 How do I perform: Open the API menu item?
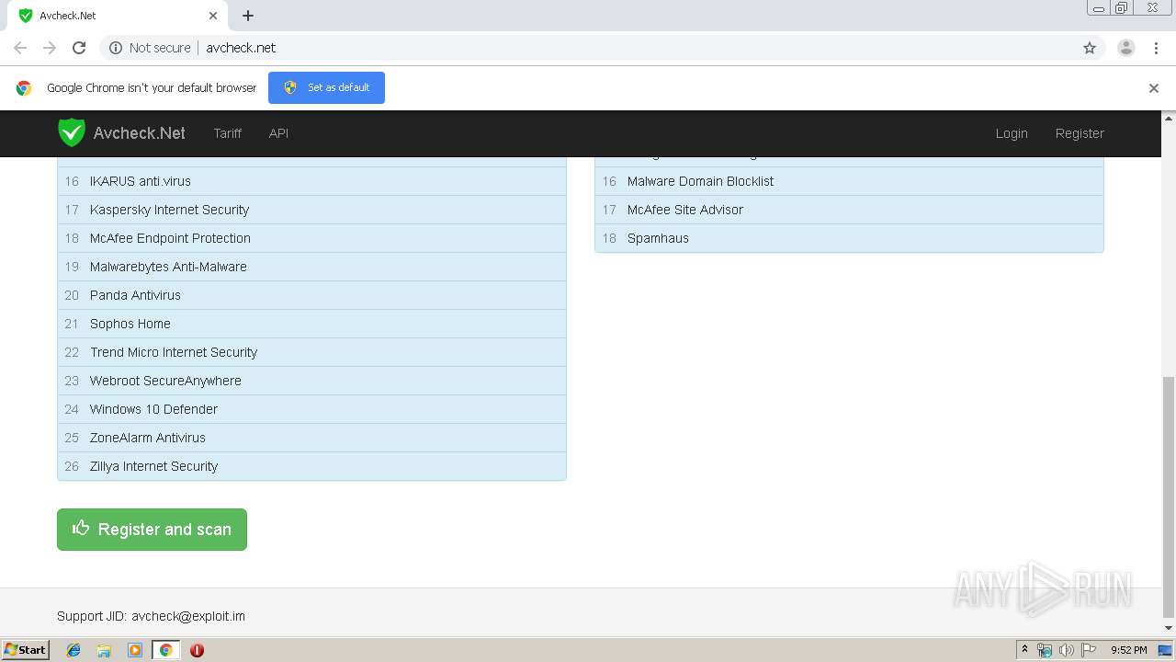point(278,133)
